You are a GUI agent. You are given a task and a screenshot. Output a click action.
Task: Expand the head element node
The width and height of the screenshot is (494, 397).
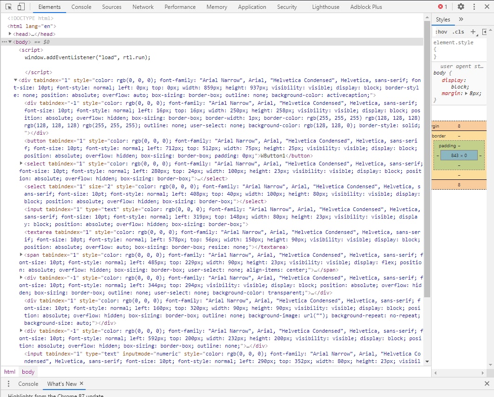click(10, 34)
